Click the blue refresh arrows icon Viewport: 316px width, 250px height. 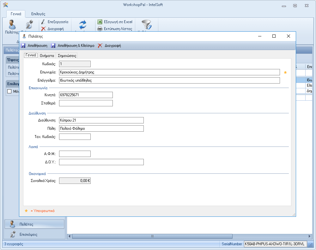pos(83,25)
